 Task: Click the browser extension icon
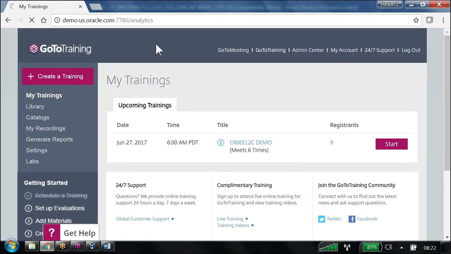tap(430, 20)
